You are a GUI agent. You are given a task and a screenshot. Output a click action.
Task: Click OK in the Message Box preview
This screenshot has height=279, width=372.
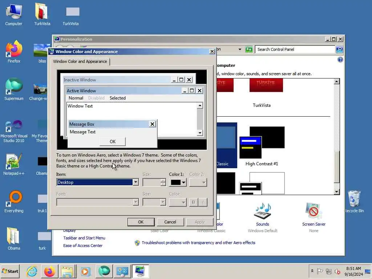(x=113, y=142)
